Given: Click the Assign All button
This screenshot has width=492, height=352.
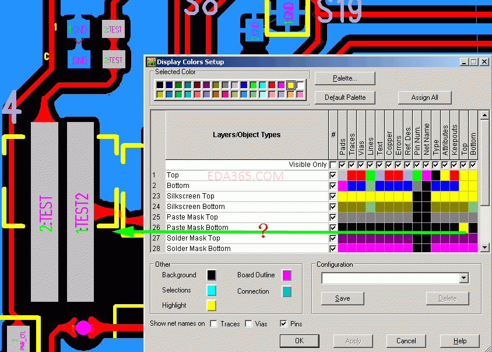Looking at the screenshot, I should (424, 97).
